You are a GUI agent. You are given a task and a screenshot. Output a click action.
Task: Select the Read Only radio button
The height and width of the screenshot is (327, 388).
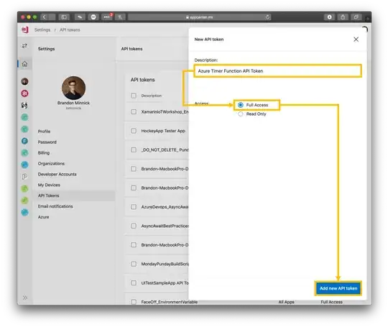pyautogui.click(x=240, y=114)
